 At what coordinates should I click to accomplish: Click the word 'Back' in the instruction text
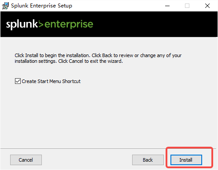[x=107, y=55]
